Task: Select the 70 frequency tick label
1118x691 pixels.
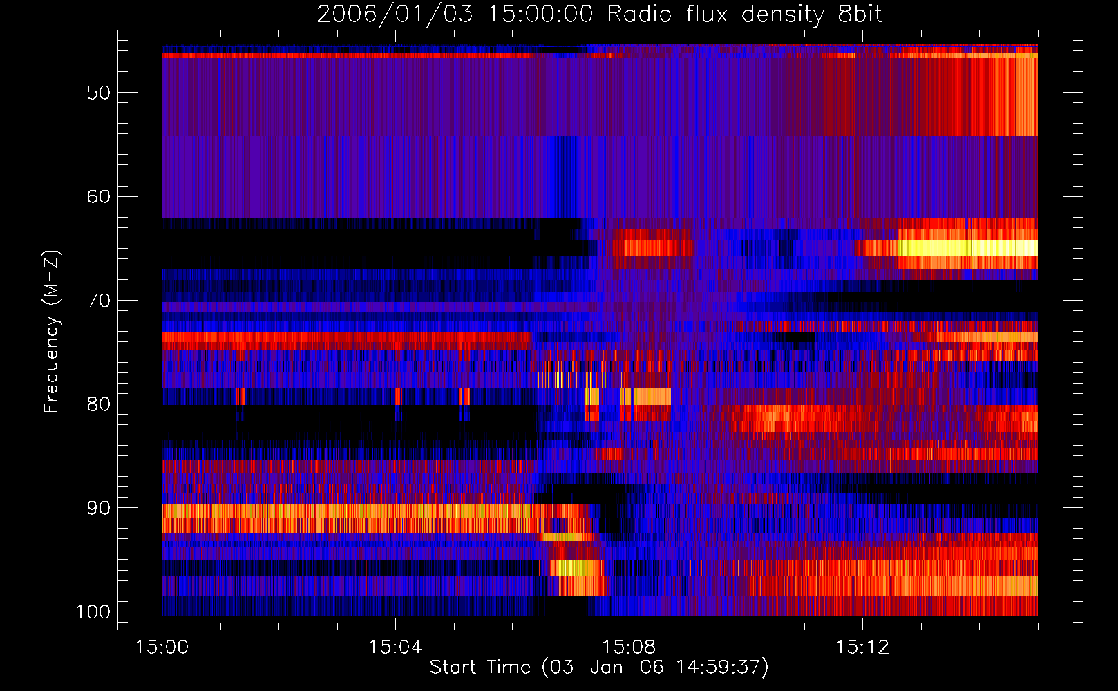Action: [x=99, y=301]
